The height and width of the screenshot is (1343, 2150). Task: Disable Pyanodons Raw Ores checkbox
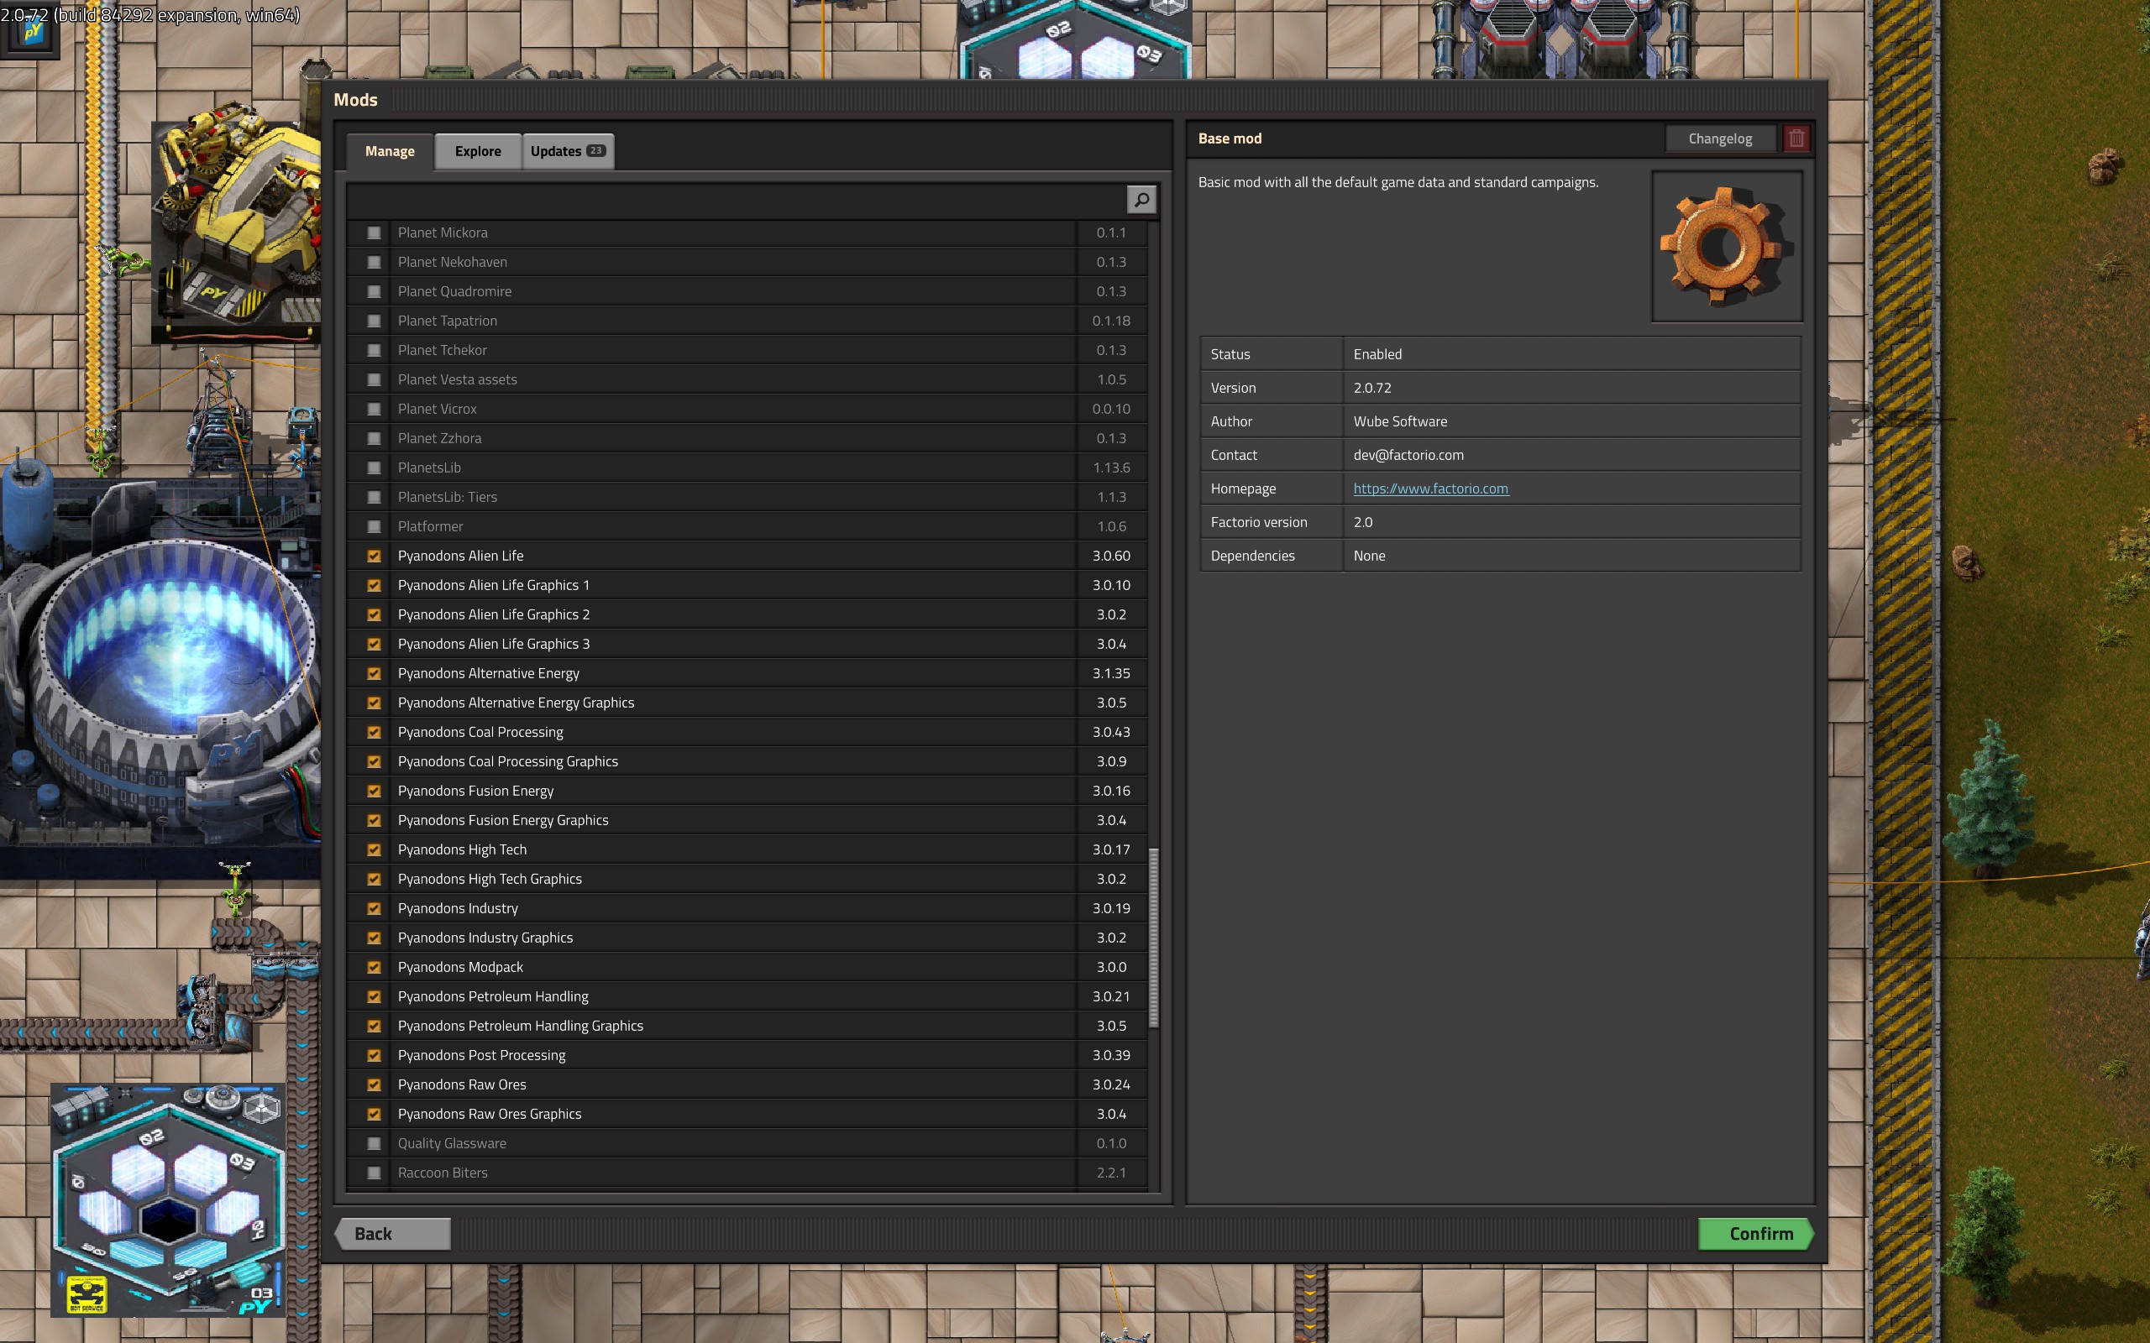pos(374,1084)
